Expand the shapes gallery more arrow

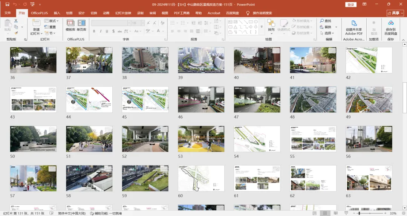click(x=262, y=27)
